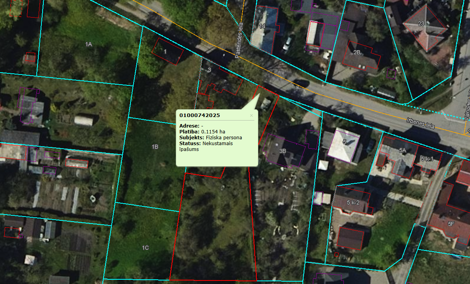Click the Platība area value in popup
This screenshot has height=284, width=470.
click(216, 132)
